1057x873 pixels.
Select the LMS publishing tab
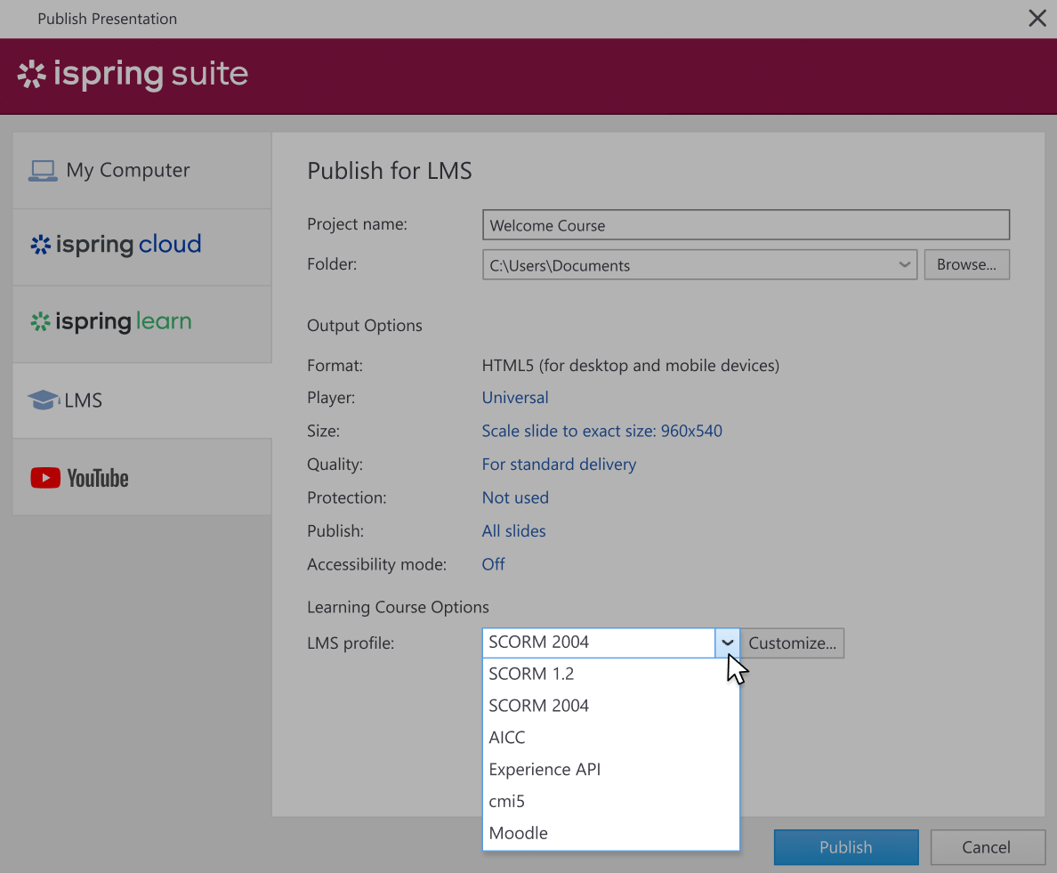click(142, 401)
